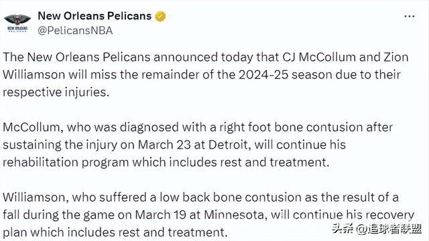Click the first paragraph announcing missed season
The image size is (429, 241).
[x=206, y=74]
